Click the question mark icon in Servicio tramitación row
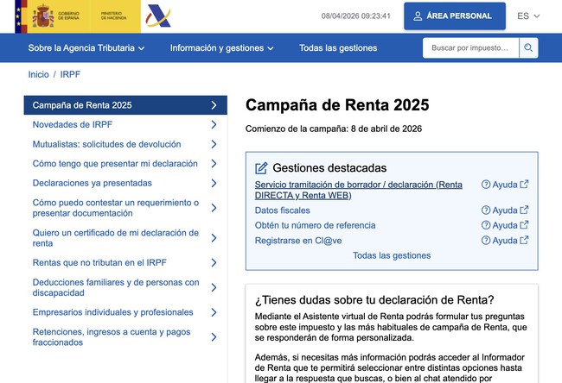 point(486,185)
